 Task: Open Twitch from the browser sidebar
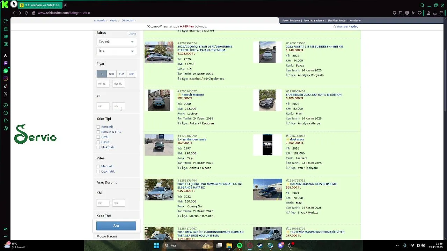(x=6, y=63)
